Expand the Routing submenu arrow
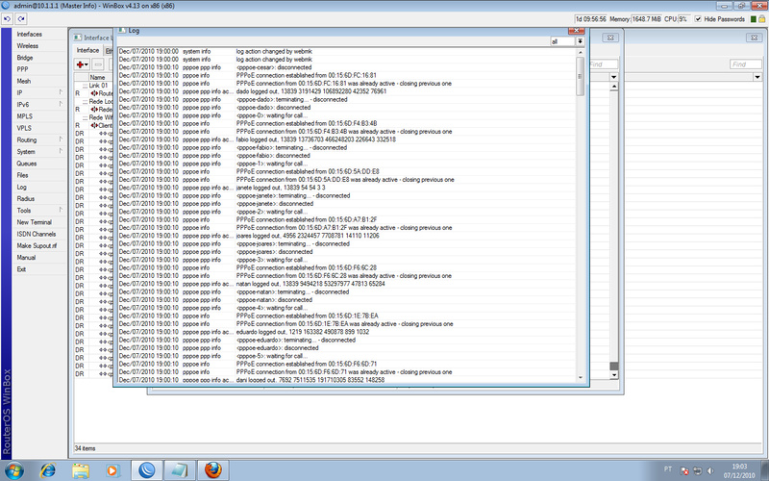The image size is (769, 481). [x=61, y=139]
